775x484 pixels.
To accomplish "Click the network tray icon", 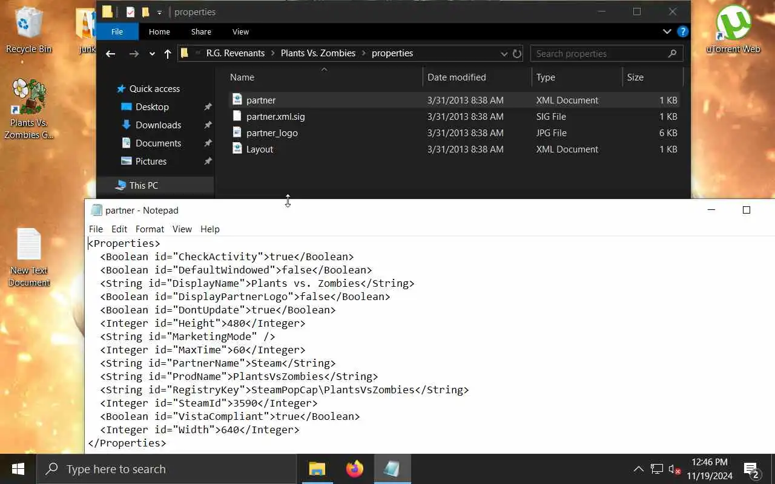I will [656, 469].
